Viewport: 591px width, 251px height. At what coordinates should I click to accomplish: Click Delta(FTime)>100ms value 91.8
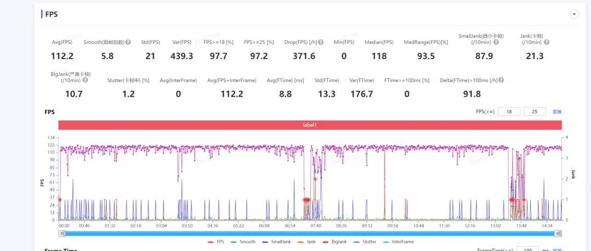tap(472, 94)
